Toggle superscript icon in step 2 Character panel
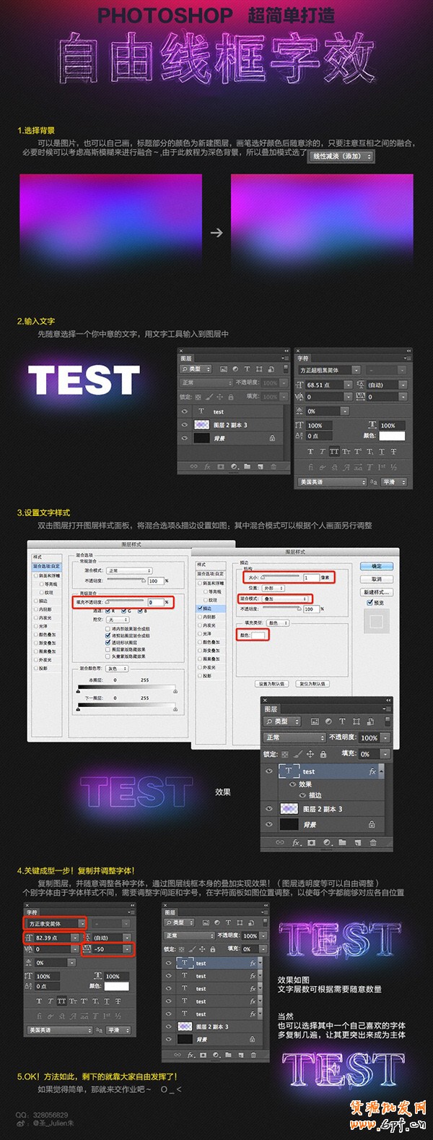Viewport: 433px width, 1140px height. pyautogui.click(x=358, y=451)
